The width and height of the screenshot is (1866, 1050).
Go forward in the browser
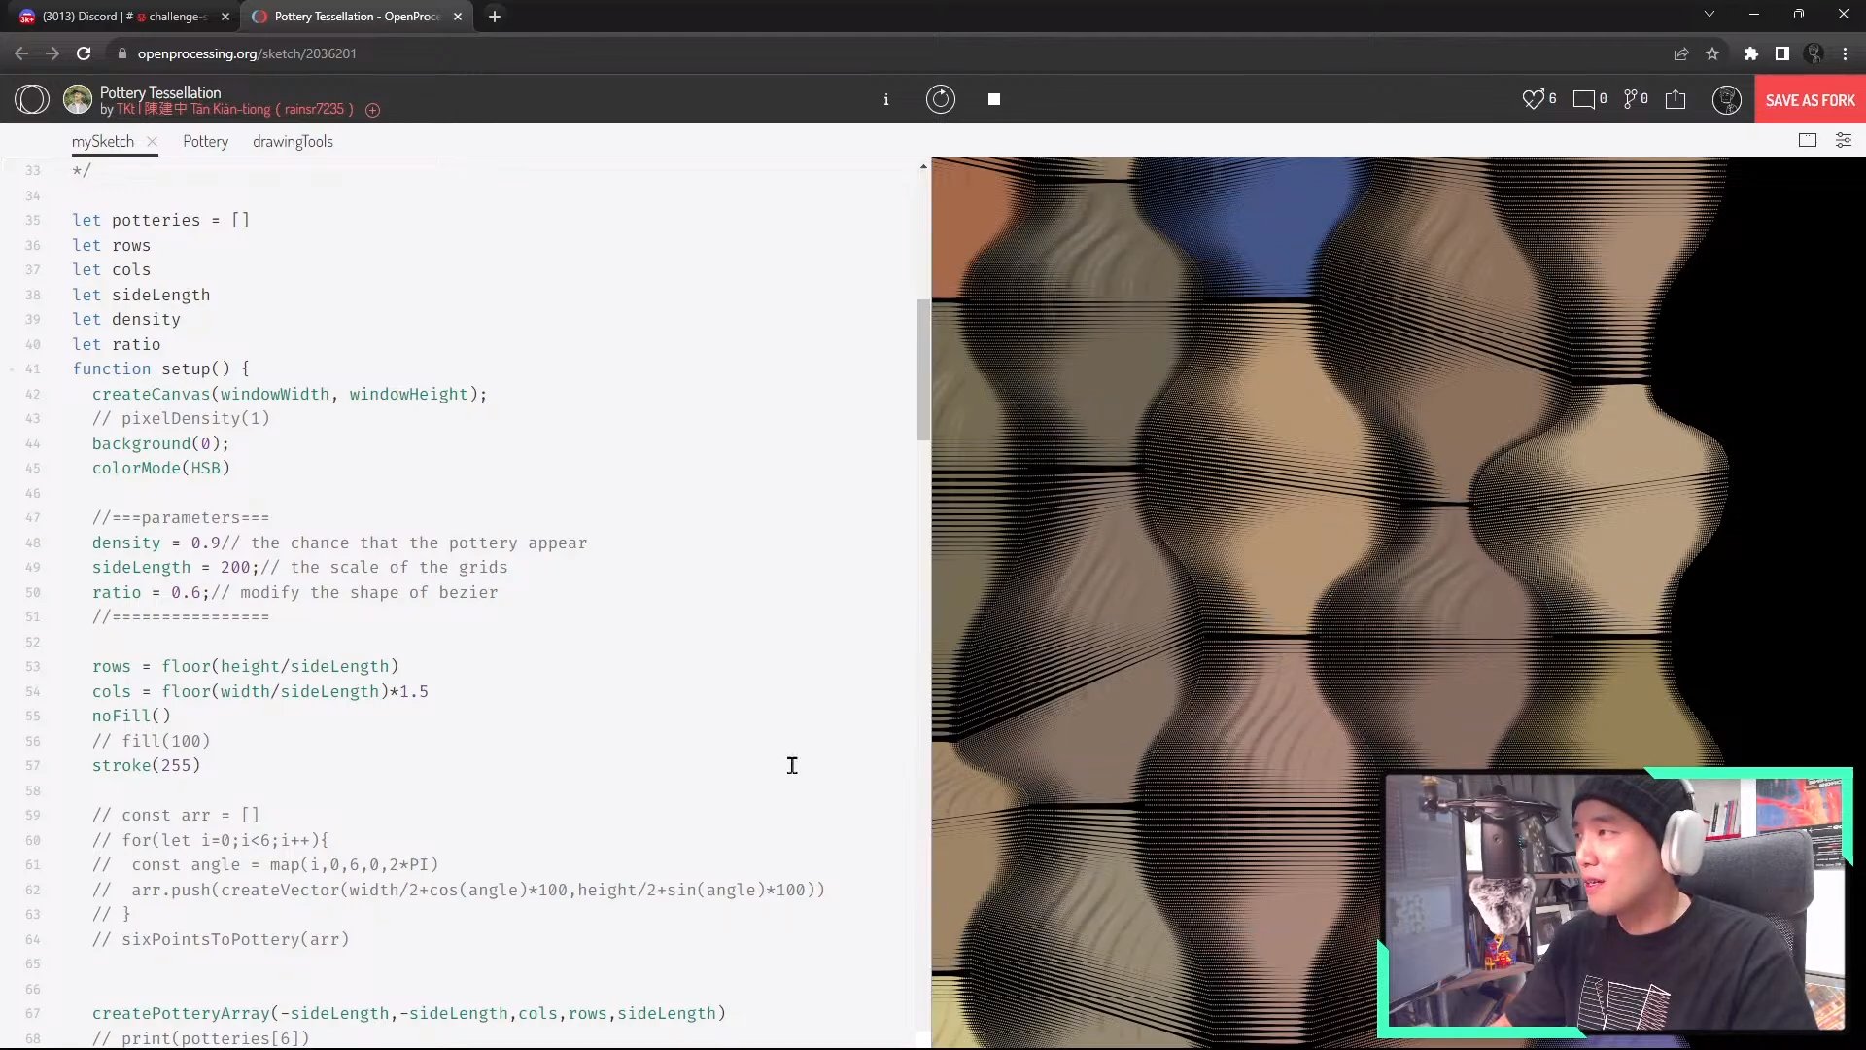click(52, 53)
